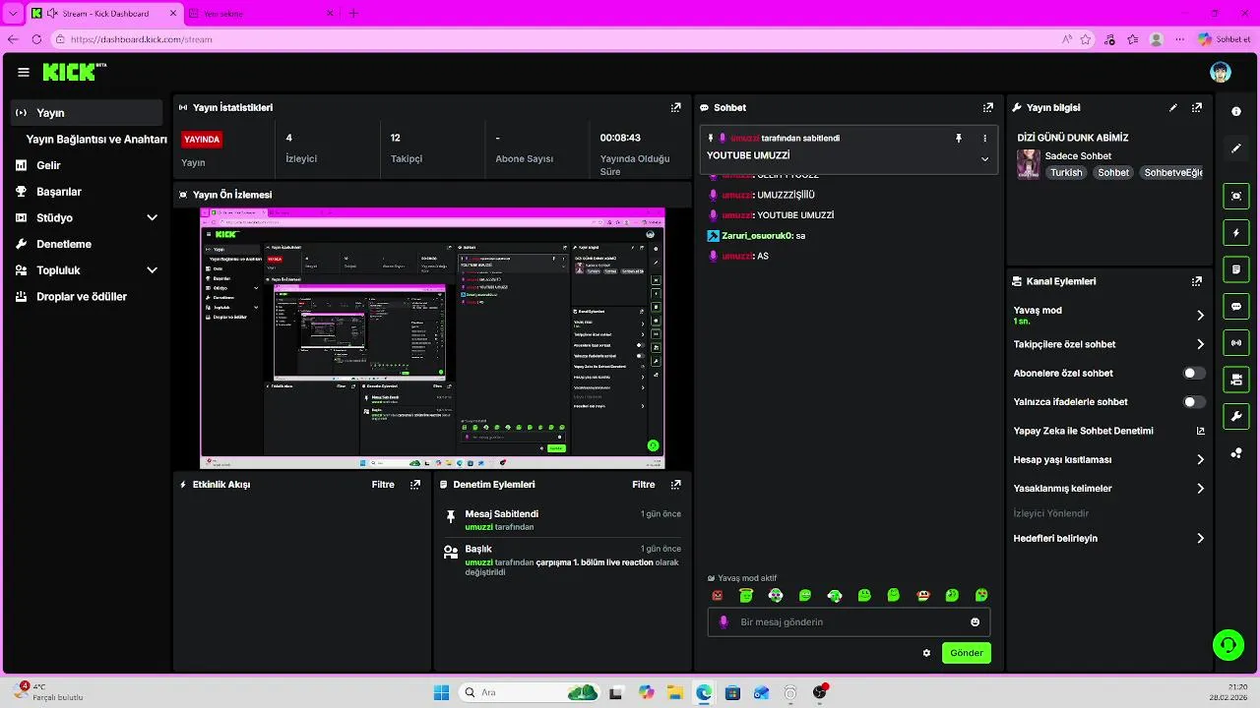The image size is (1260, 708).
Task: Open the Yasaklanmış kelimeler arrow
Action: click(1200, 488)
